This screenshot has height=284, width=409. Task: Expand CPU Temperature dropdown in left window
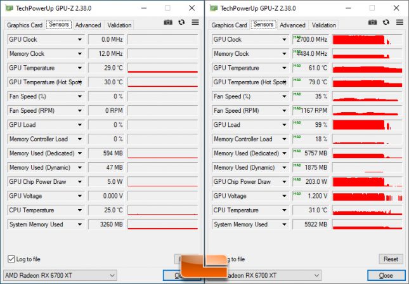click(80, 210)
